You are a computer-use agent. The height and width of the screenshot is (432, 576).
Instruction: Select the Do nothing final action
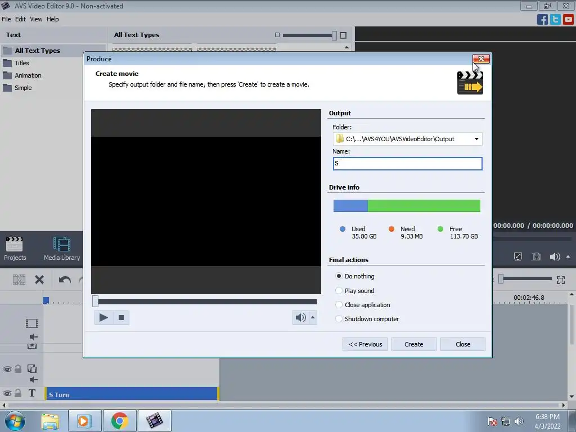(x=339, y=276)
